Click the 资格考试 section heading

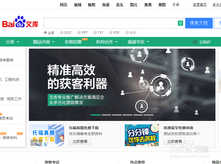click(52, 162)
